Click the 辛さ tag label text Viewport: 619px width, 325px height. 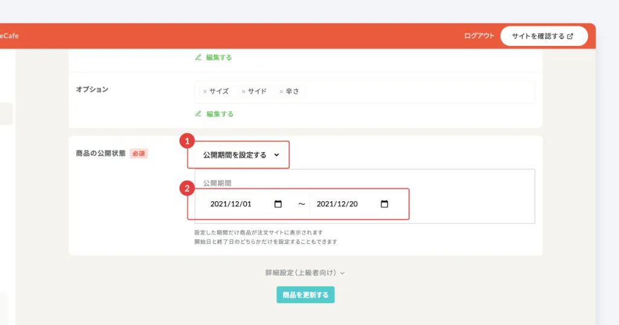click(293, 92)
